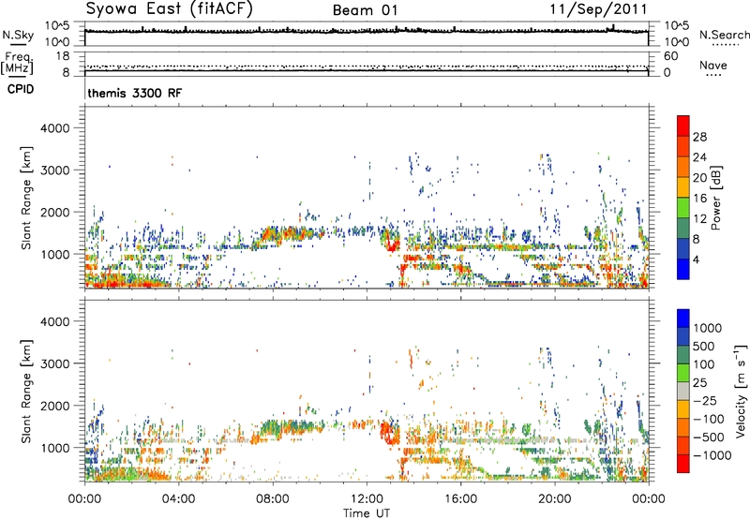This screenshot has width=750, height=519.
Task: Click the 'Velocity [m s-1]' color bar title
Action: tap(742, 391)
